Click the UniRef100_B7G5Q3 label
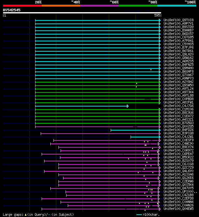Viewport: 199px width, 217px height. tap(178, 123)
